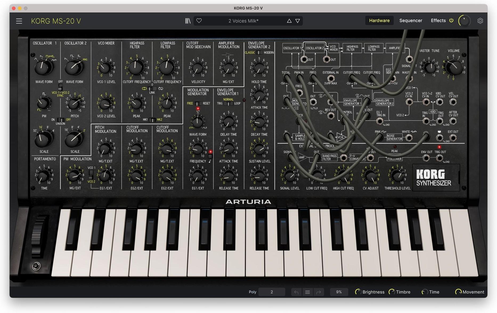Click the redo arrow in the bottom bar
Screen dimensions: 497x313
319,292
